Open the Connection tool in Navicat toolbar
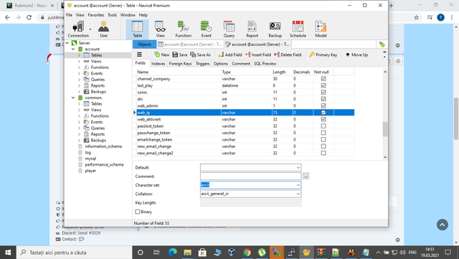The width and height of the screenshot is (459, 259). click(x=78, y=29)
